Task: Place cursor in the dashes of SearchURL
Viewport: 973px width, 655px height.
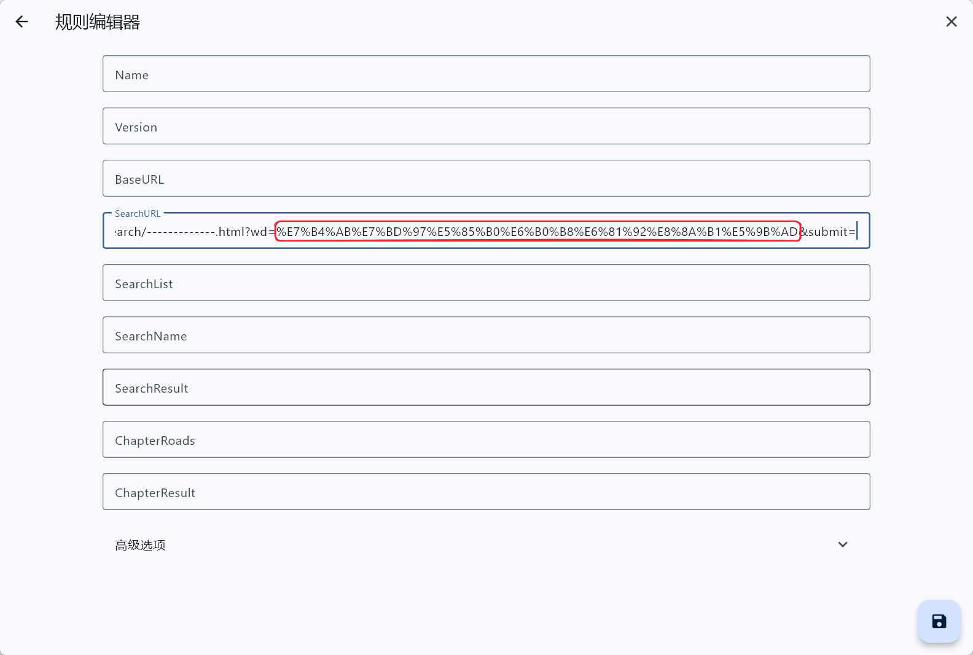Action: pyautogui.click(x=181, y=232)
